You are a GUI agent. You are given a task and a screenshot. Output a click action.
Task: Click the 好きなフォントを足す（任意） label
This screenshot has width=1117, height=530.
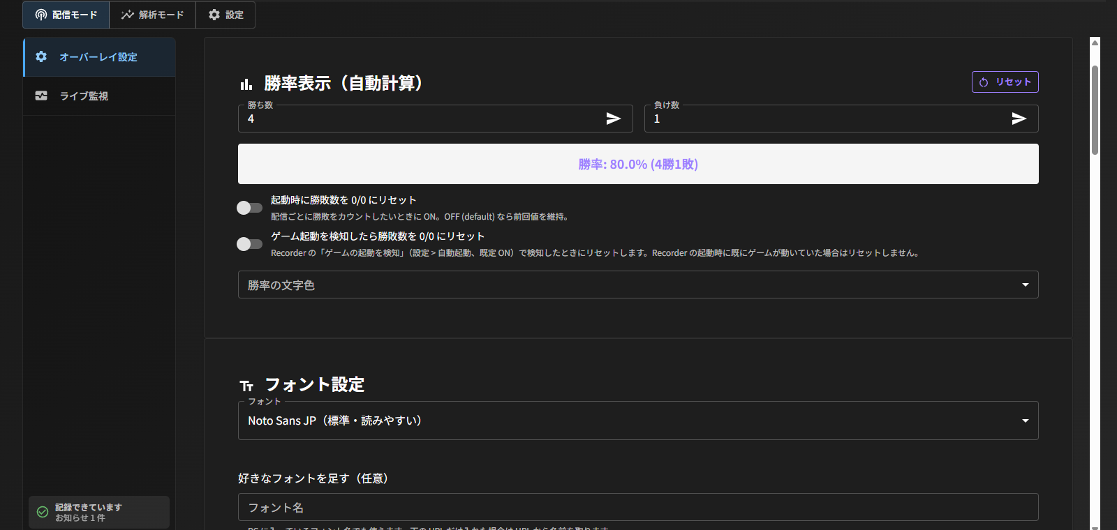[313, 478]
